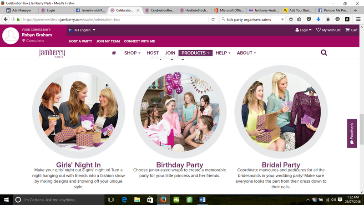This screenshot has height=205, width=364.
Task: Expand the SHOP menu
Action: pyautogui.click(x=132, y=53)
